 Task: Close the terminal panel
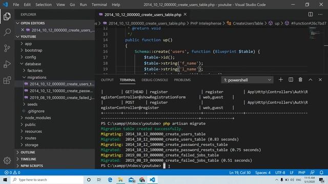coord(320,80)
